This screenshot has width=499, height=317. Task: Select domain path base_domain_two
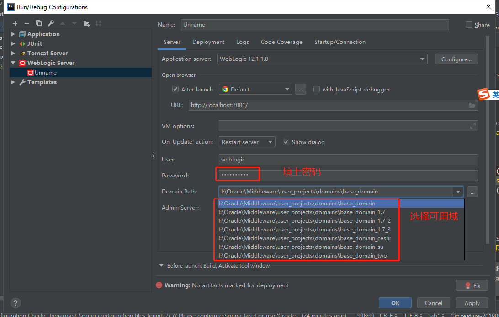tap(341, 256)
